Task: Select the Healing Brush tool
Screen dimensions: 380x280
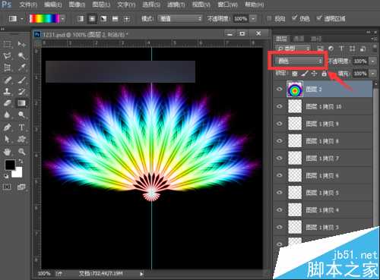Action: (x=7, y=80)
